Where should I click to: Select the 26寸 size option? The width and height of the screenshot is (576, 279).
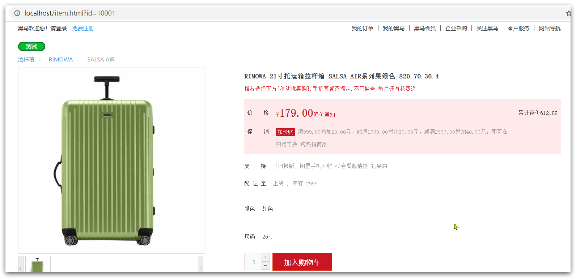coord(268,237)
